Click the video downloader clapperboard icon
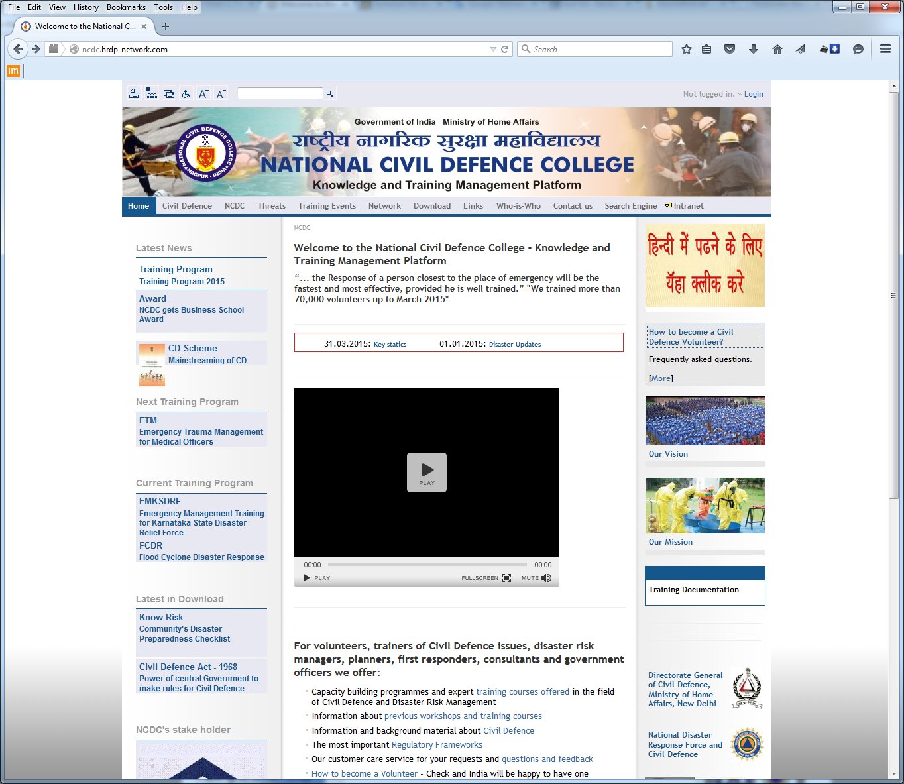 pyautogui.click(x=830, y=49)
